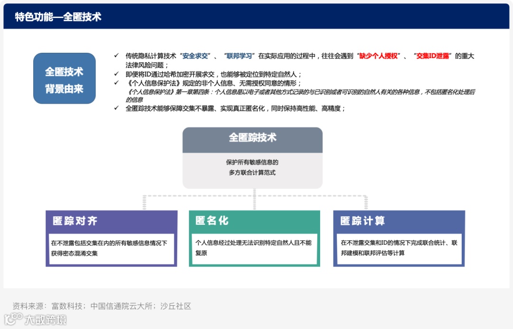This screenshot has height=329, width=513.
Task: Select the purple 匿踪对齐 card title
Action: 75,221
